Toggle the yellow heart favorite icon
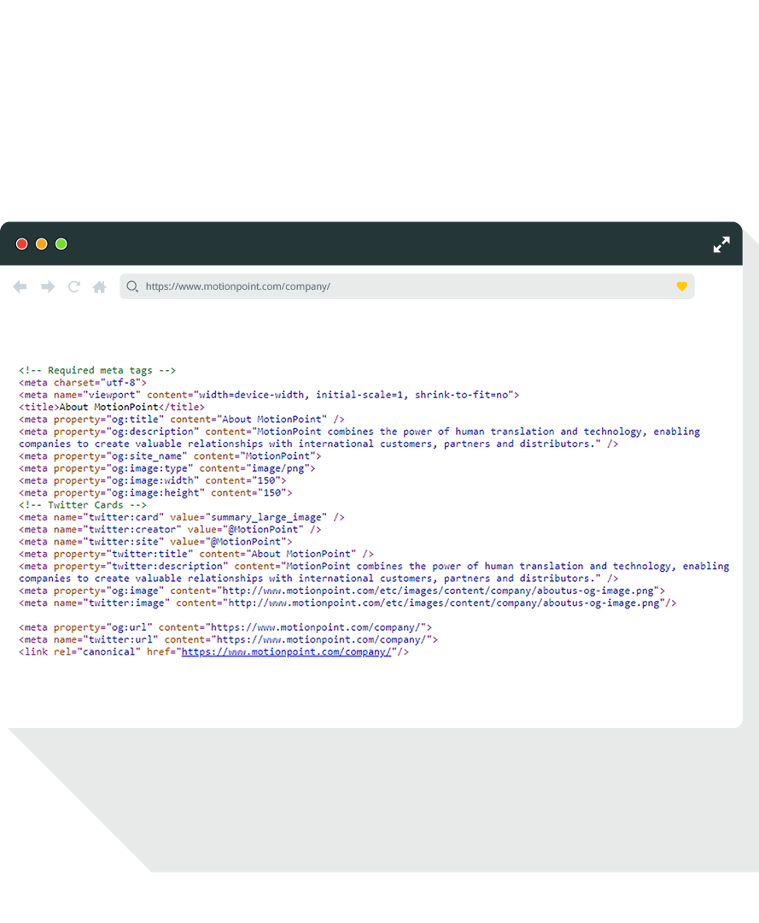The width and height of the screenshot is (759, 923). point(681,286)
